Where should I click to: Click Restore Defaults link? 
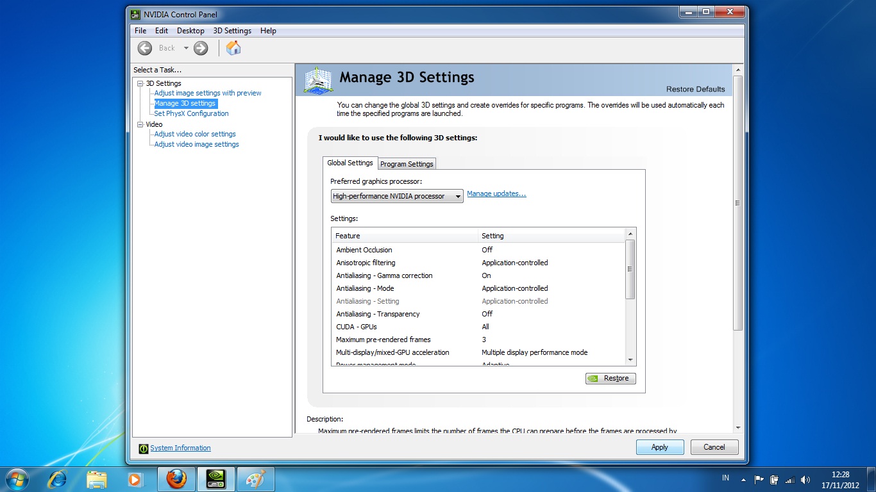pos(695,89)
